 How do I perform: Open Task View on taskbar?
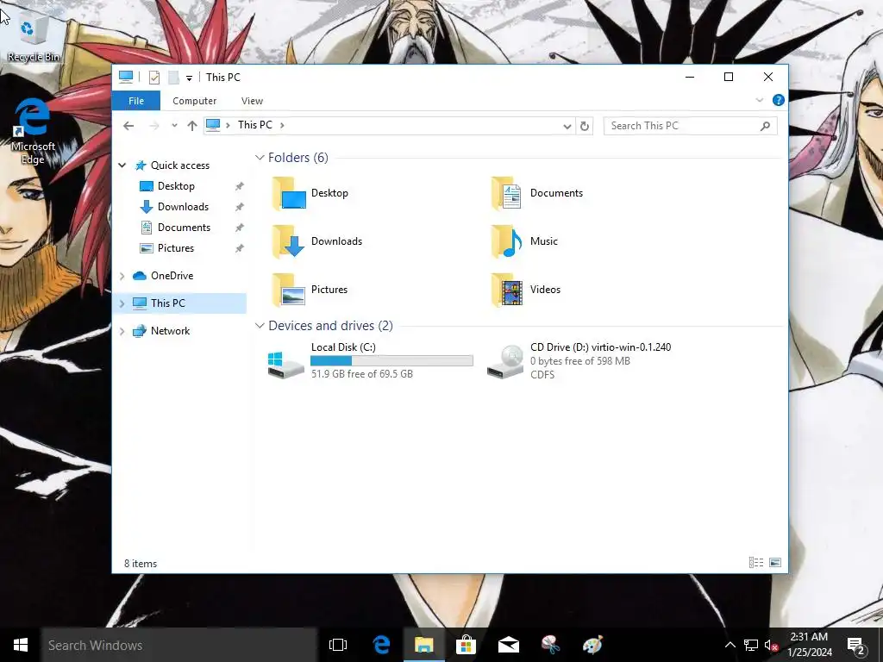(x=338, y=645)
